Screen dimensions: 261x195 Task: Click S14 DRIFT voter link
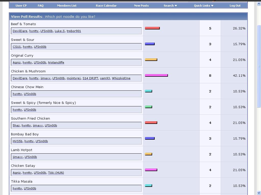pyautogui.click(x=90, y=78)
